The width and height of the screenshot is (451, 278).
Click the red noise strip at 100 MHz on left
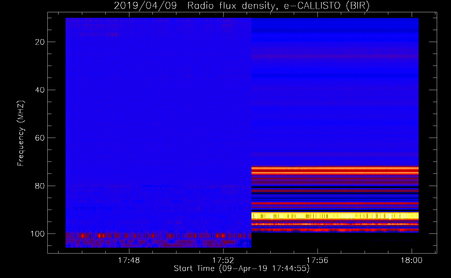[x=158, y=236]
